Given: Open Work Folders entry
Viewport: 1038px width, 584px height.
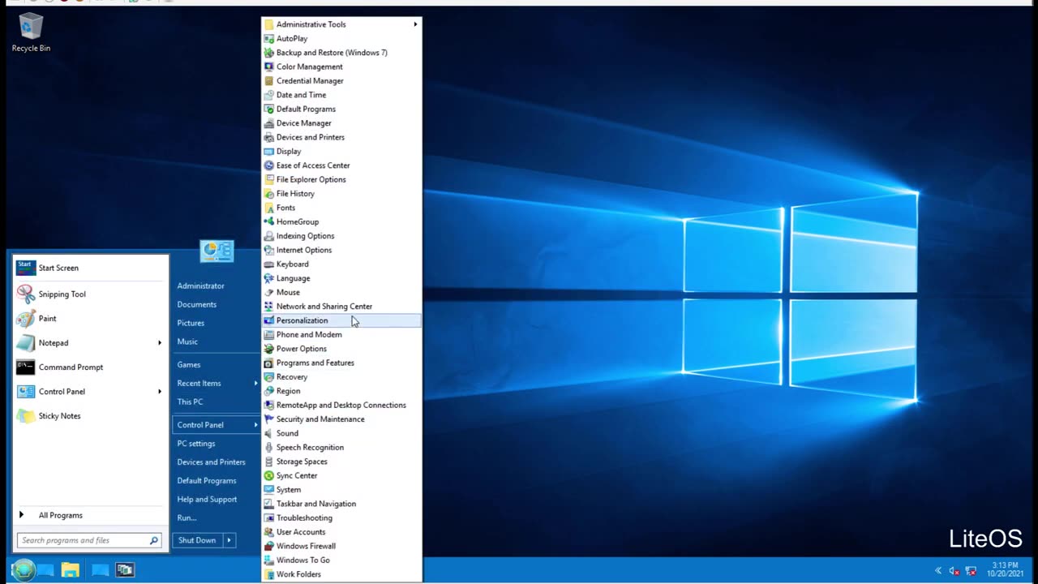Looking at the screenshot, I should (341, 574).
